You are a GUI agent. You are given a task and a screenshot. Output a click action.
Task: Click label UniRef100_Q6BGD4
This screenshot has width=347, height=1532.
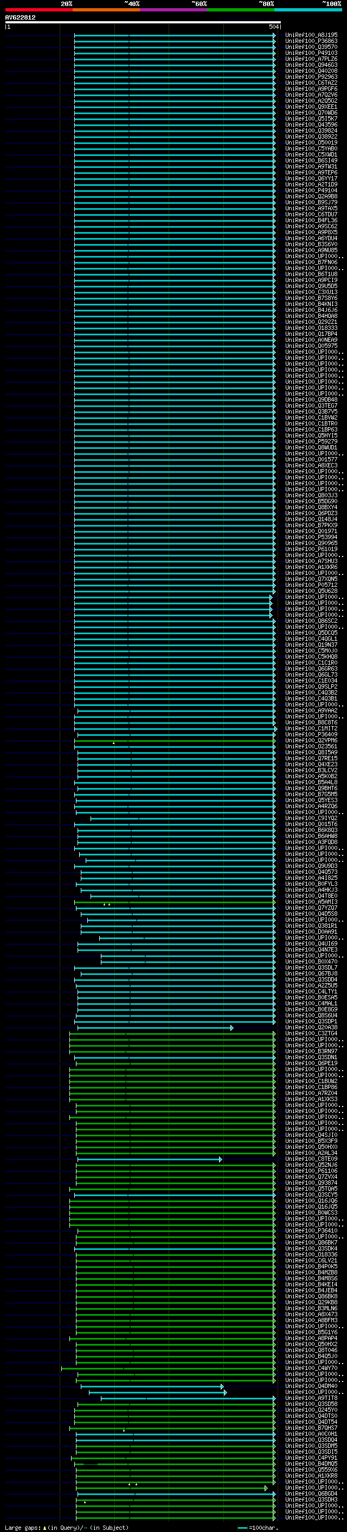point(311,1494)
